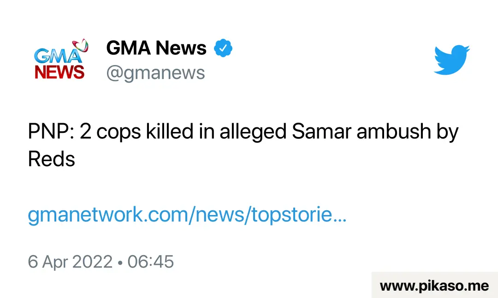Click the word alleged in tweet

253,132
